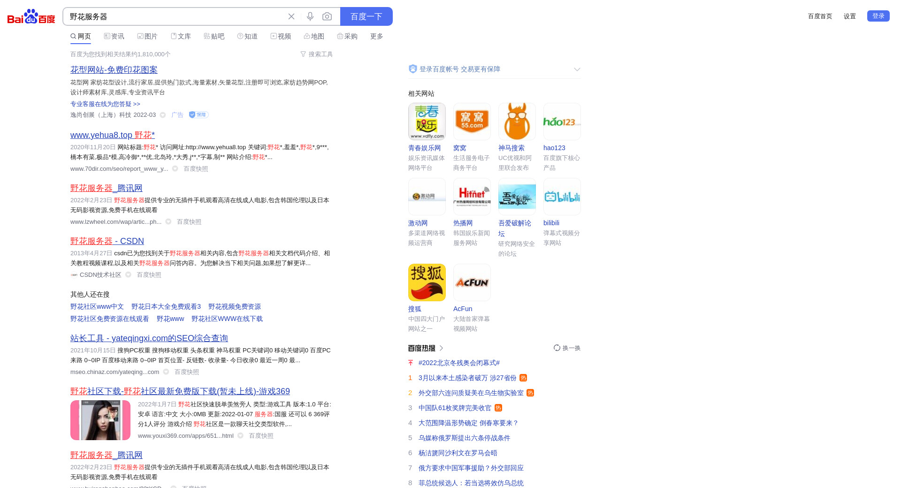Click the 登录 button
The height and width of the screenshot is (488, 901).
[878, 16]
